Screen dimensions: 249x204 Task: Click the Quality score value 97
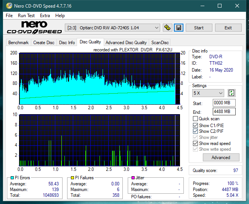point(236,171)
